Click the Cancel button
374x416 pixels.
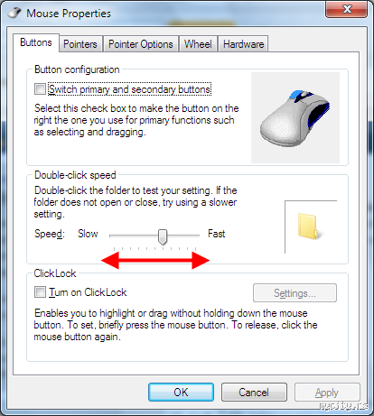click(x=254, y=392)
